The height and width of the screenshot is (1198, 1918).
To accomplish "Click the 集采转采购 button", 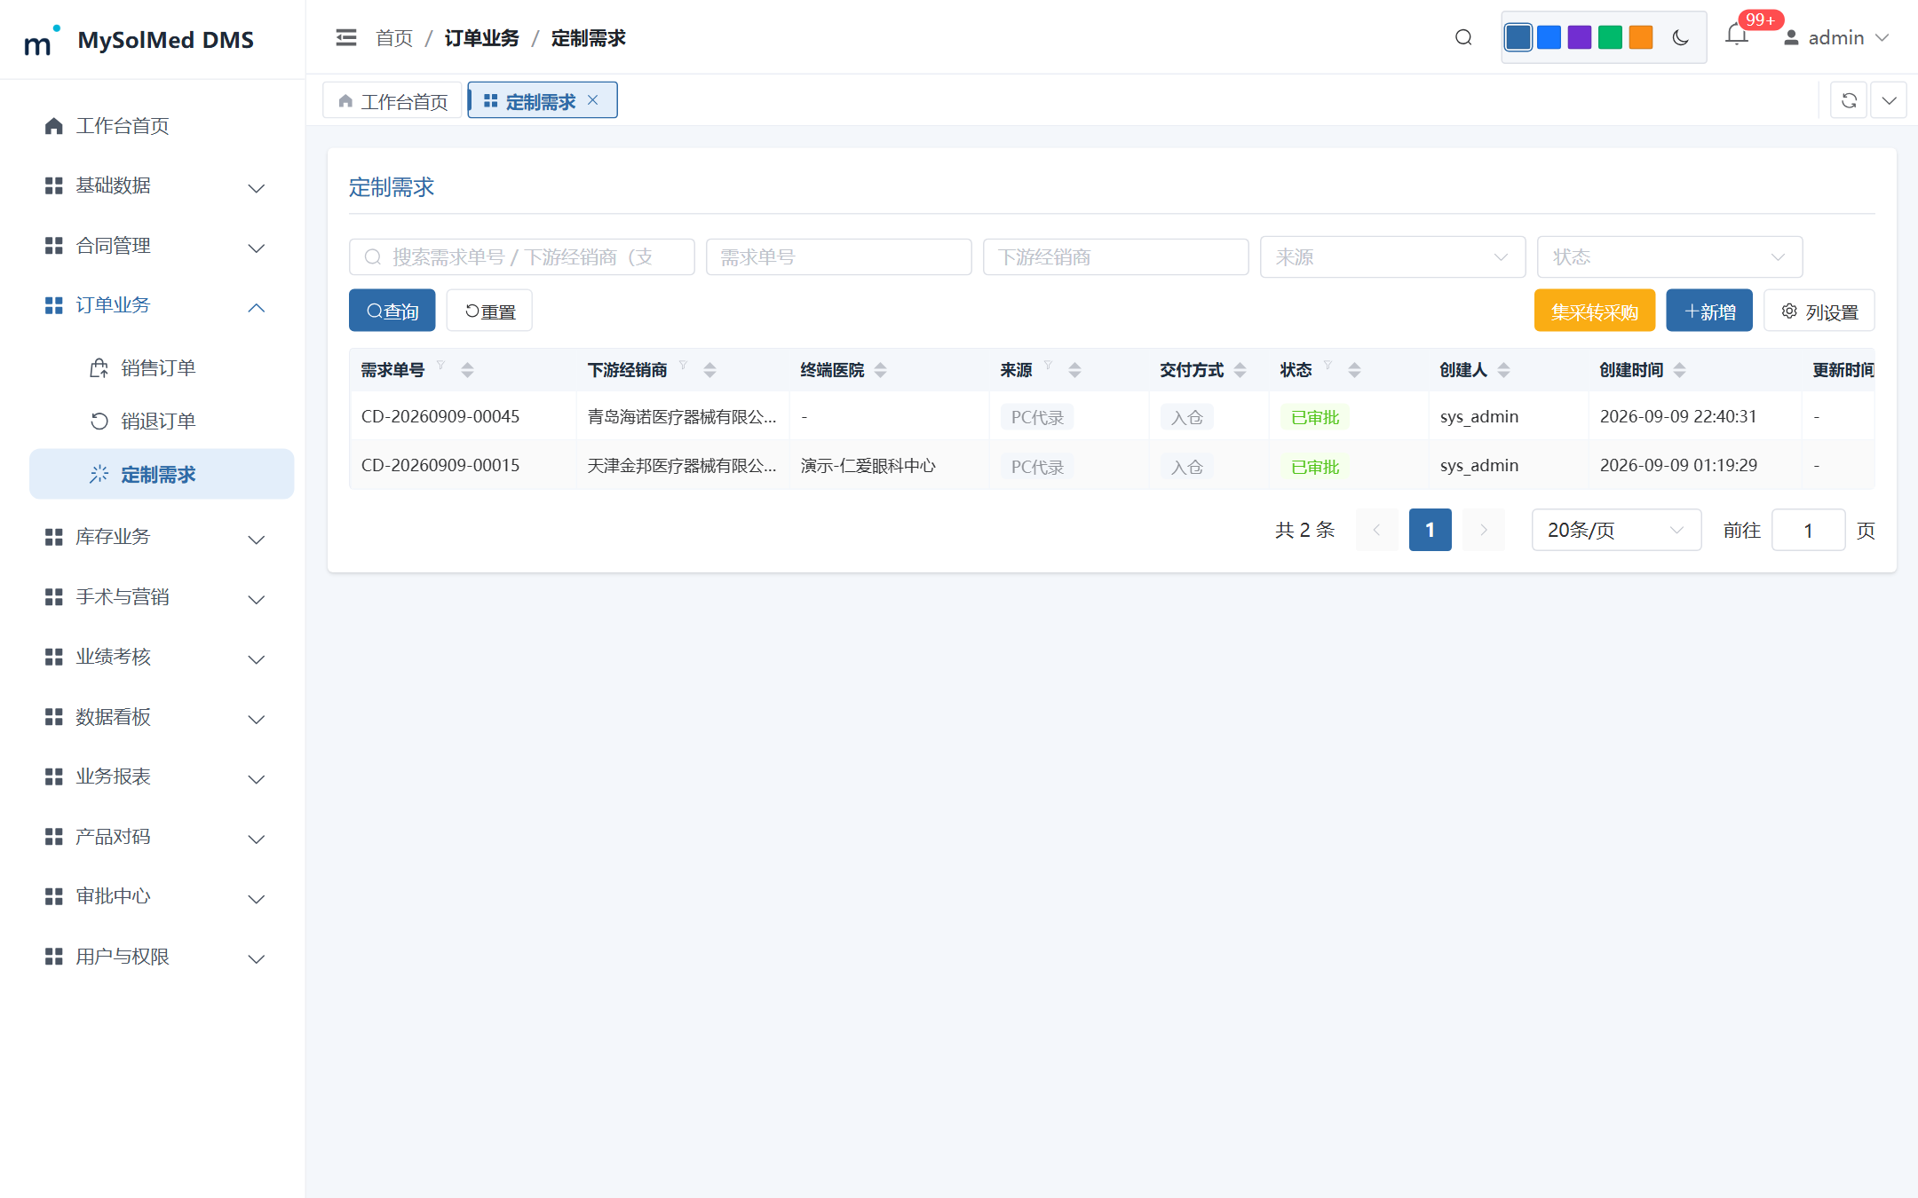I will [1595, 311].
